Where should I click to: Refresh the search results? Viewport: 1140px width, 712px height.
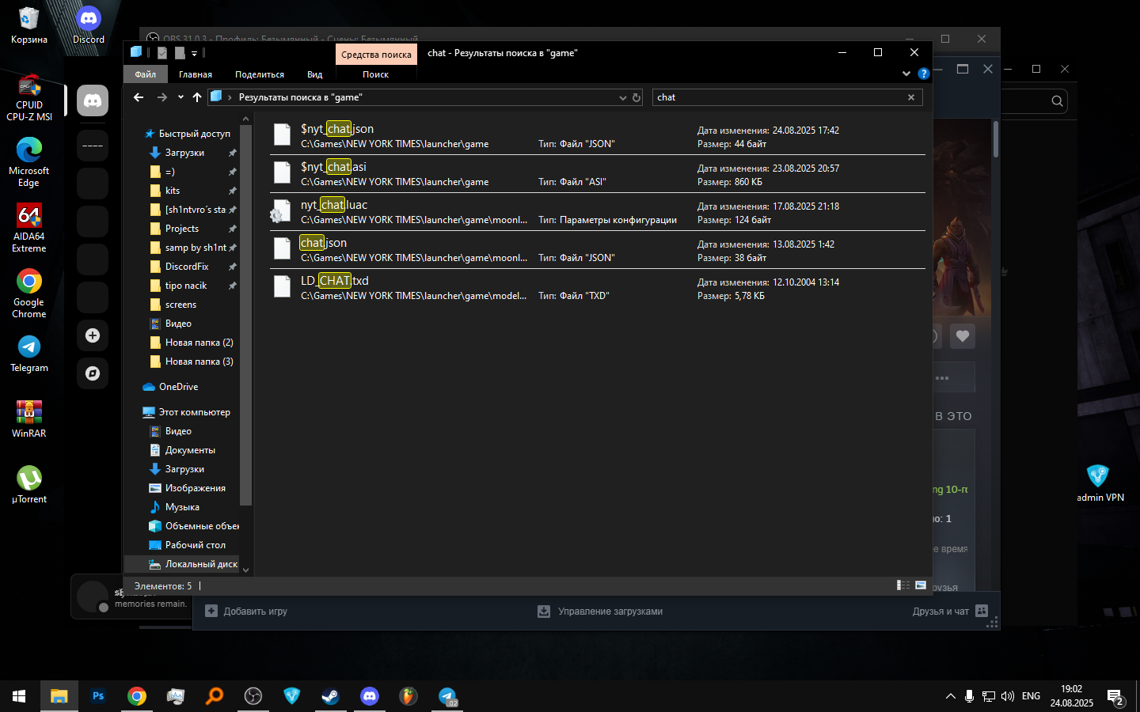636,98
